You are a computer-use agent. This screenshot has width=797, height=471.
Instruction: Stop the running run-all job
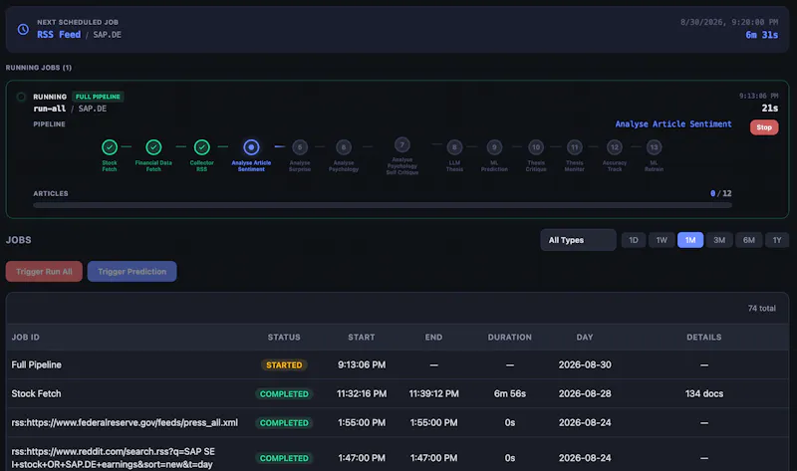pyautogui.click(x=764, y=127)
